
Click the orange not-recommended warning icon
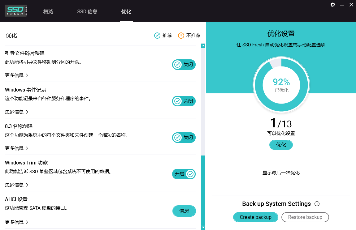pos(181,36)
